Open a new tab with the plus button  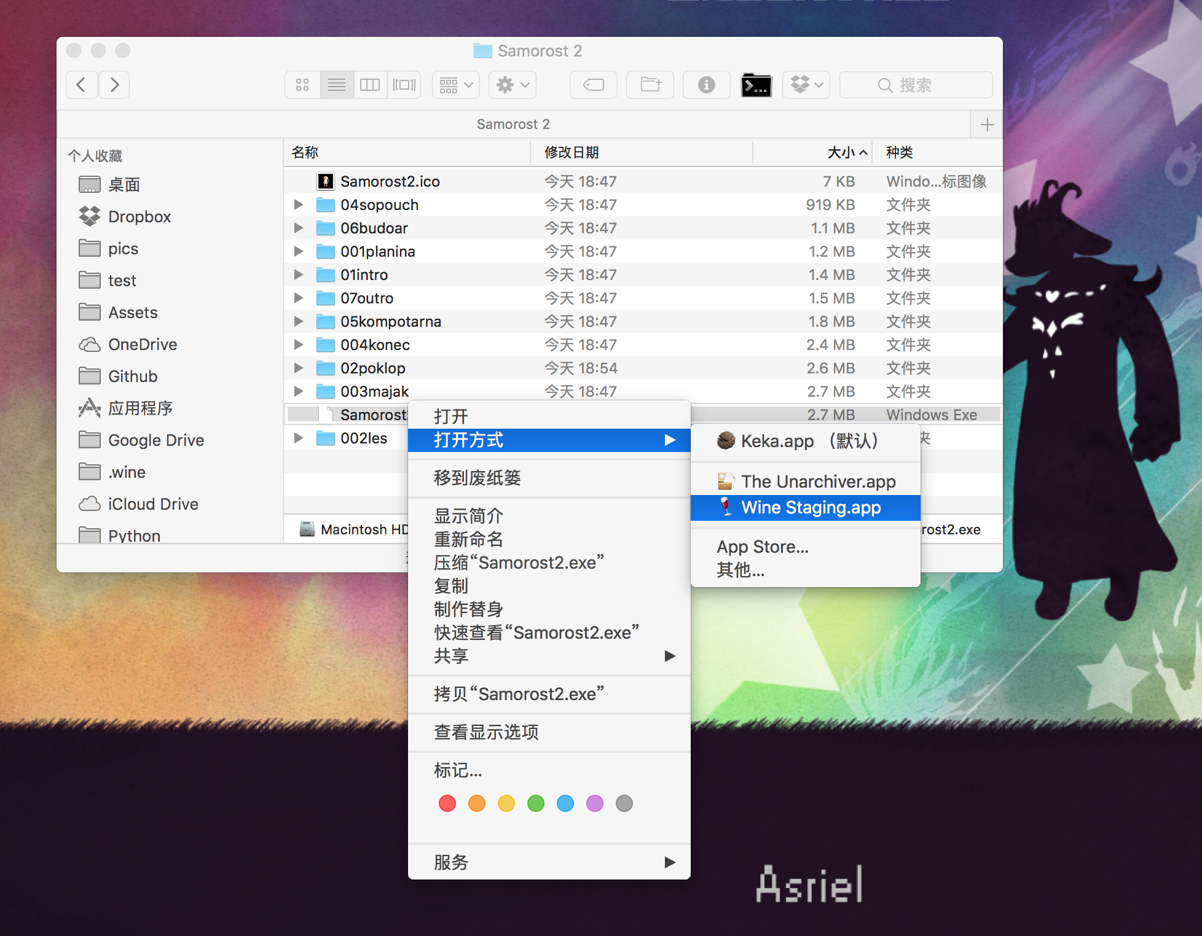point(986,124)
